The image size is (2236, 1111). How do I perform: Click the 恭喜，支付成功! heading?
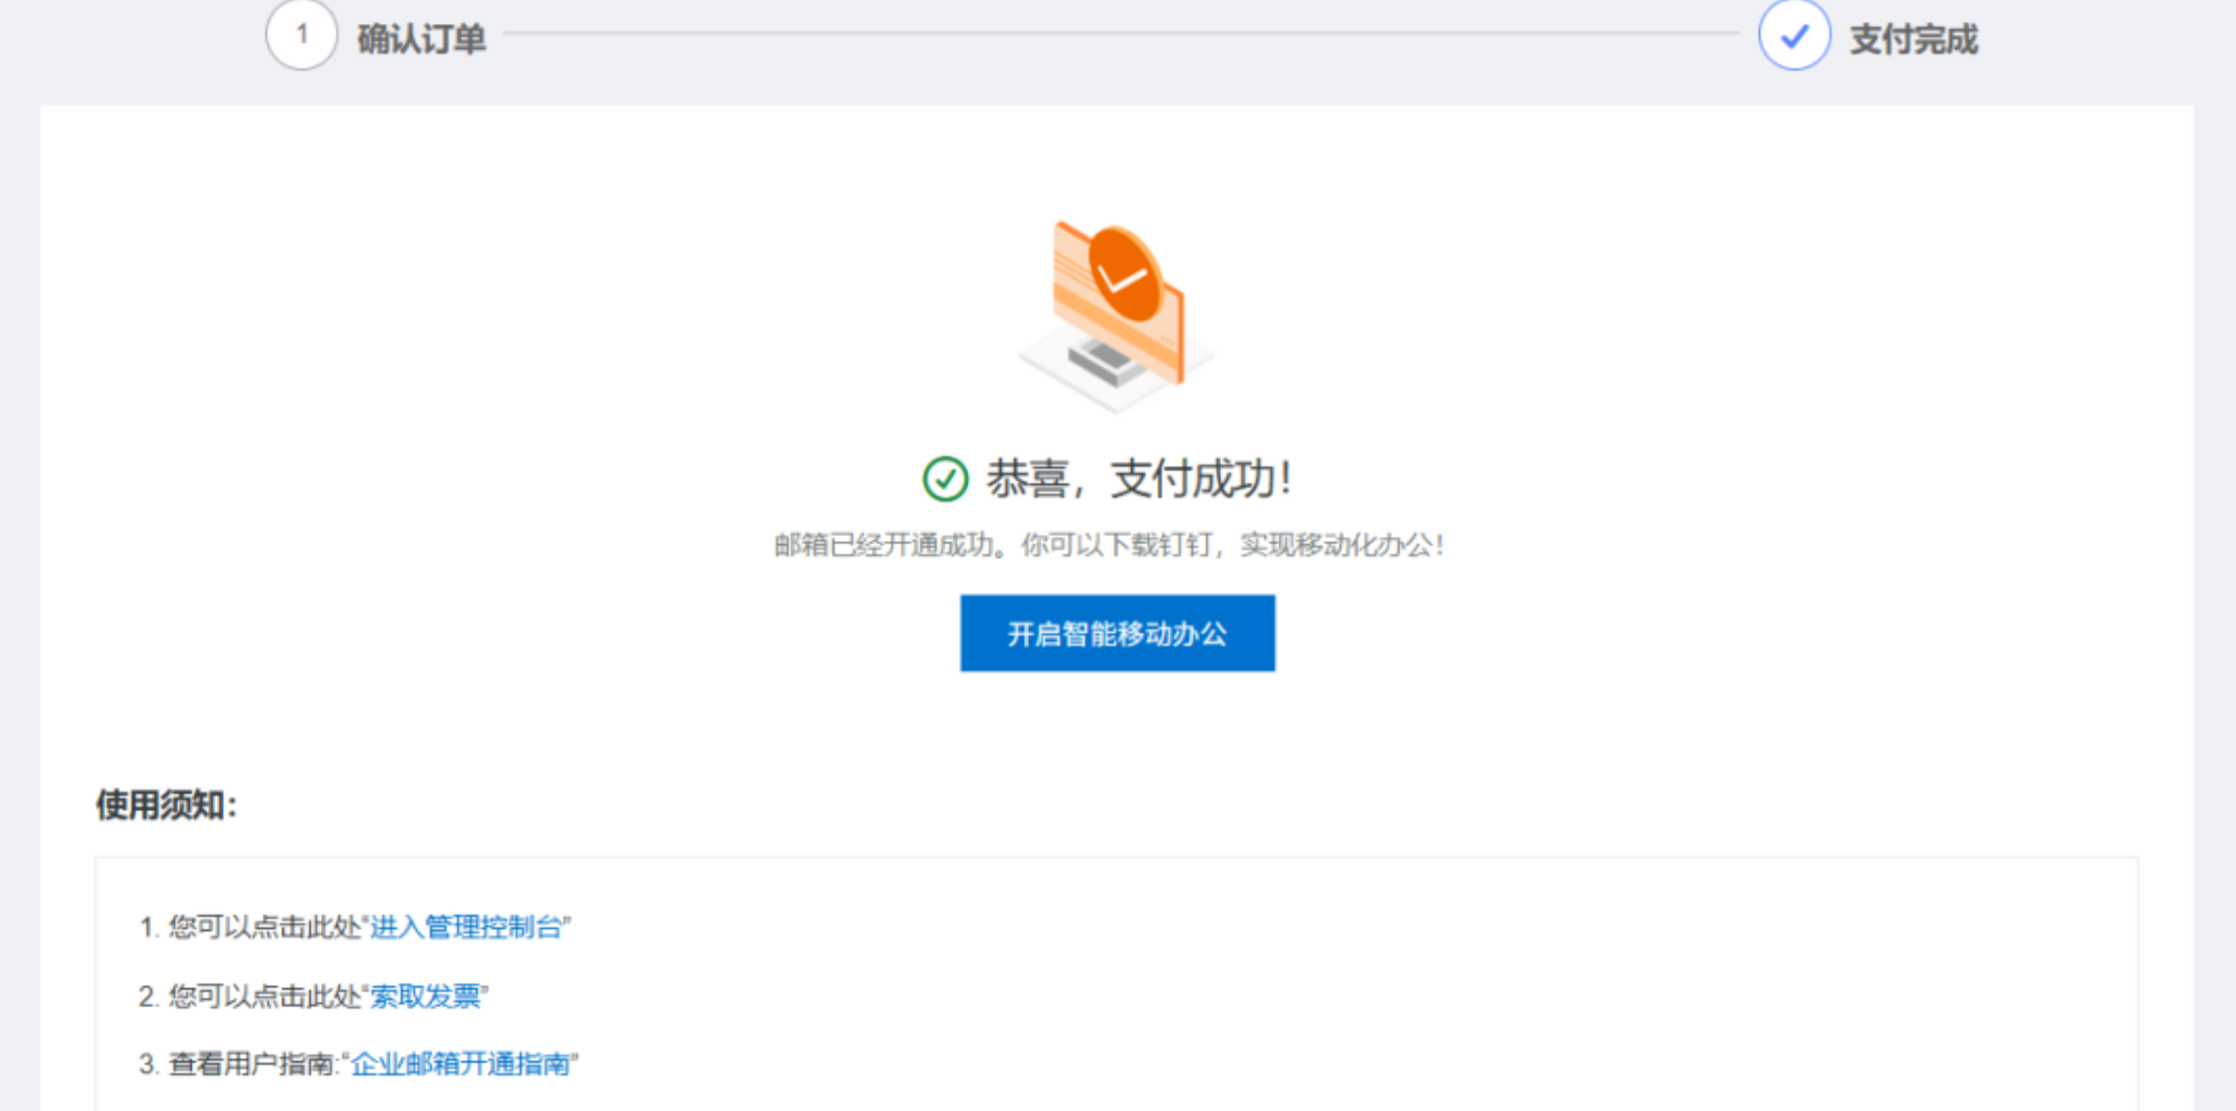click(x=1139, y=479)
